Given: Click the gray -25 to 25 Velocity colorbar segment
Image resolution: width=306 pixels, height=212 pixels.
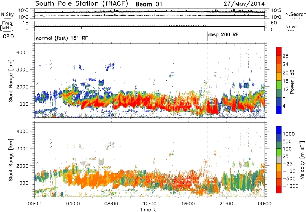Looking at the screenshot, I should pos(279,160).
